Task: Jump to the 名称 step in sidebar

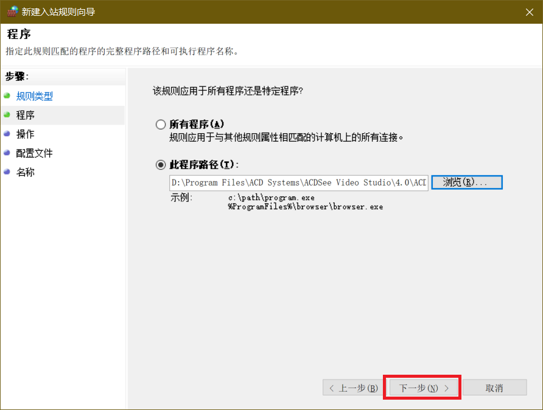Action: coord(26,172)
